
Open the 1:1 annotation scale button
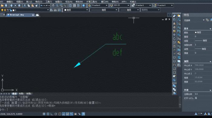(x=200, y=113)
